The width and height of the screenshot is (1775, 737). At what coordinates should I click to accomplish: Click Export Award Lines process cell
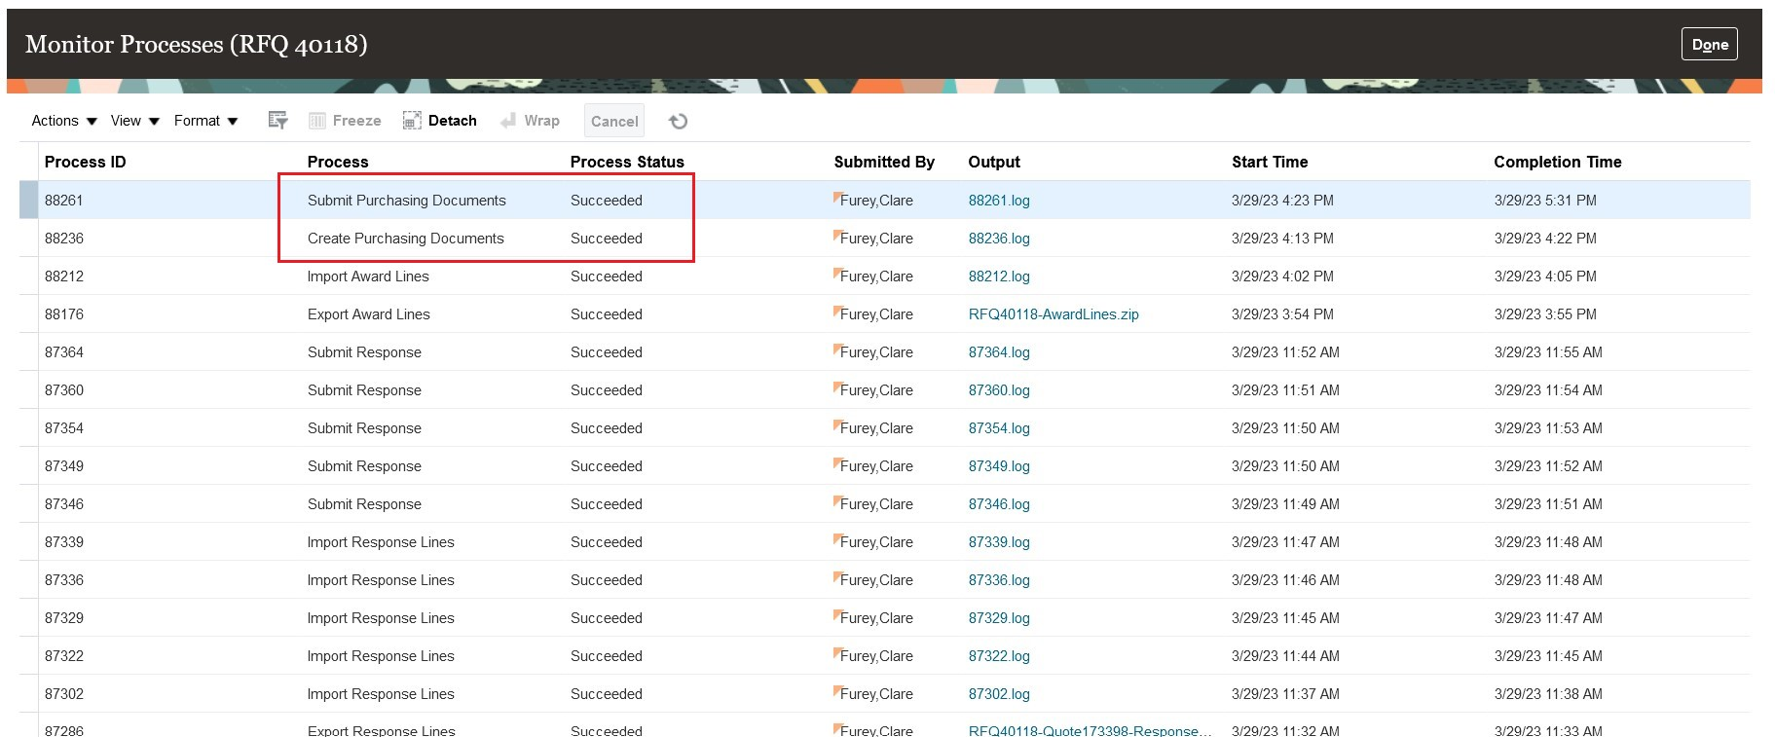click(368, 314)
